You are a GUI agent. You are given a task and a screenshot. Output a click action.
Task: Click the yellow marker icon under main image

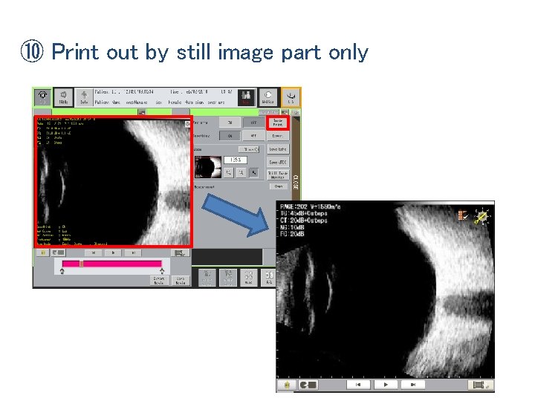[43, 252]
